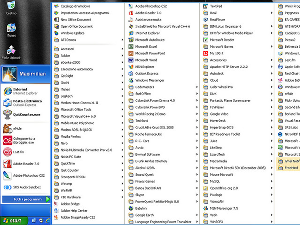Click the MSN Messenger 7.5 icon
This screenshot has height=225, width=300.
click(206, 209)
